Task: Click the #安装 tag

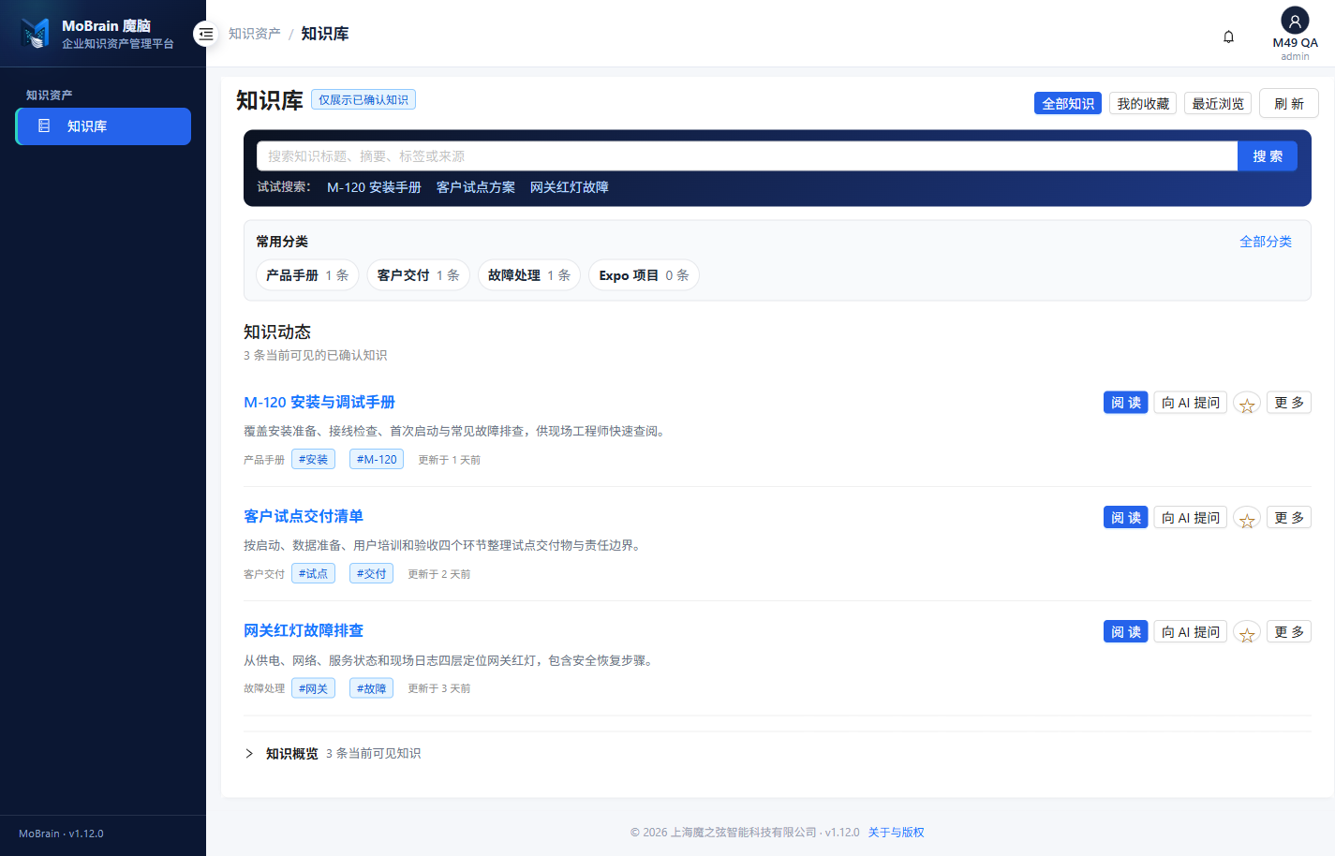Action: pos(313,459)
